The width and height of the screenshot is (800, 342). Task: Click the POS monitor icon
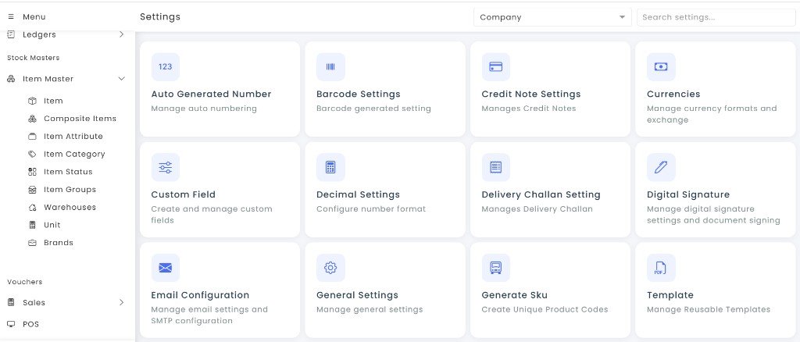[x=11, y=324]
